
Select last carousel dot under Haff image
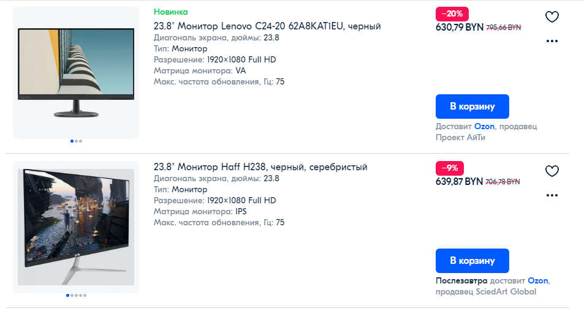point(85,295)
